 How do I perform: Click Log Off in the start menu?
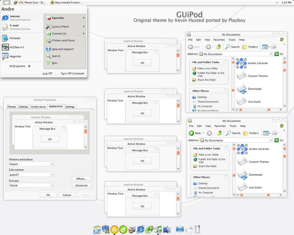click(x=45, y=73)
